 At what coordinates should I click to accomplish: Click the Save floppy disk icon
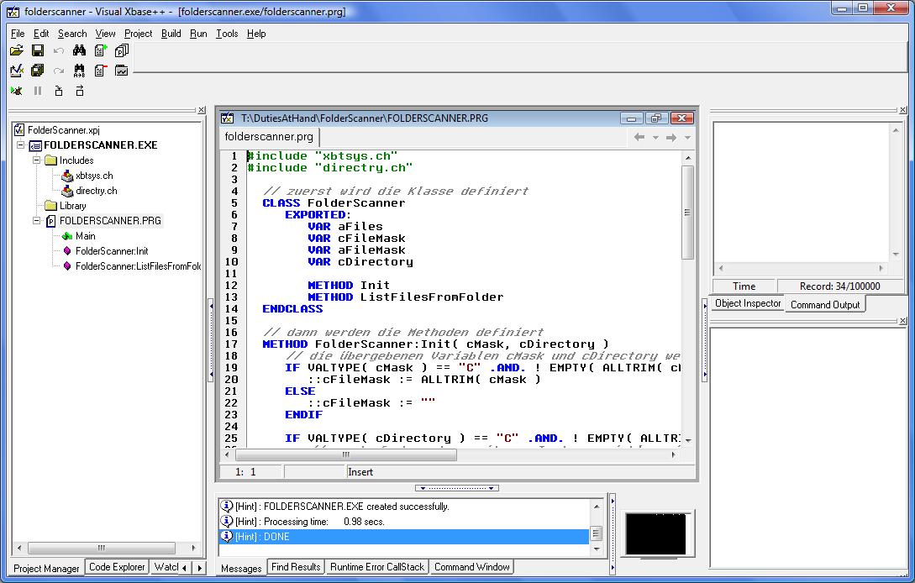click(x=38, y=50)
